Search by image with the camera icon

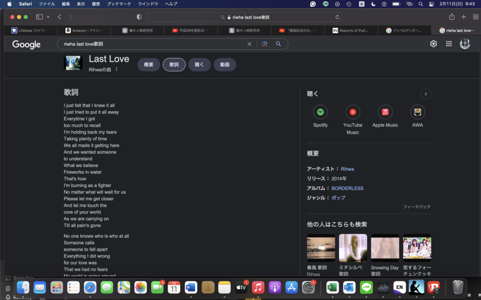point(264,44)
